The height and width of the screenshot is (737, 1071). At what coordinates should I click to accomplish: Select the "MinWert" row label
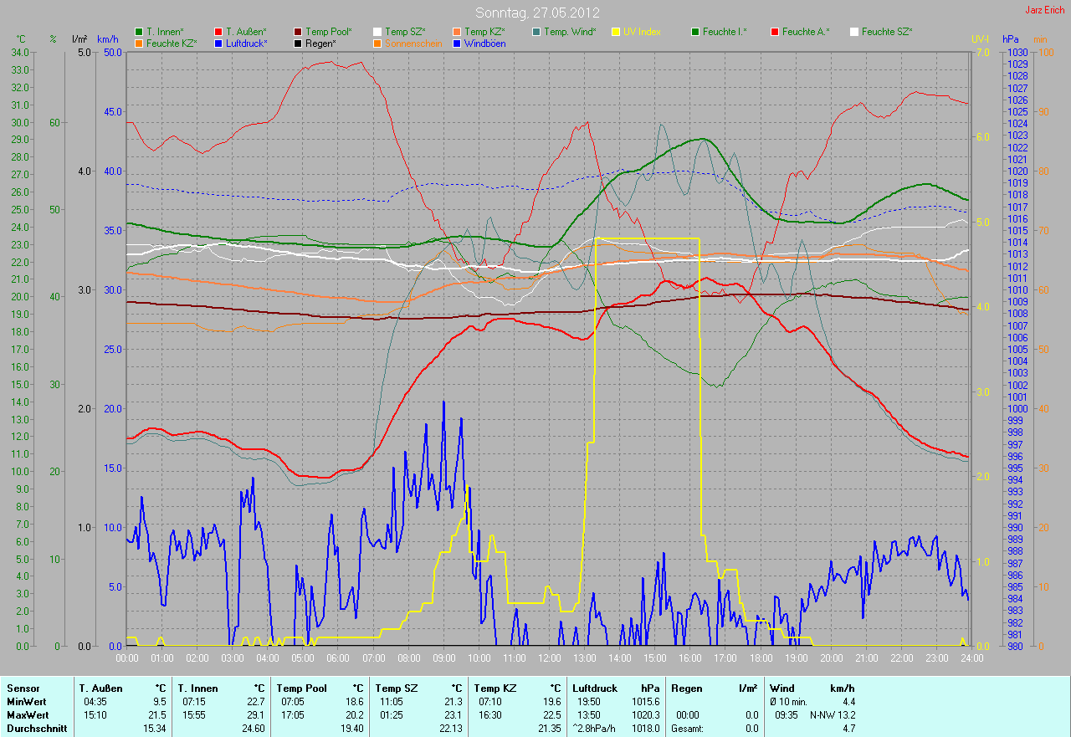(26, 702)
